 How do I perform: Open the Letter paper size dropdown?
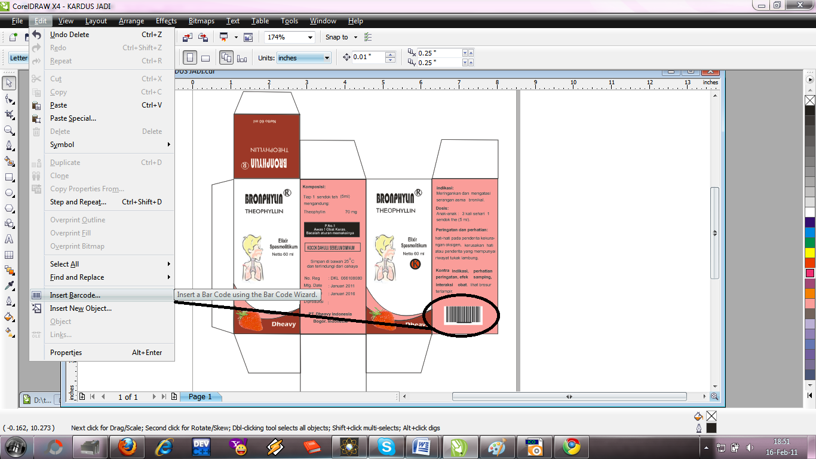(x=18, y=58)
